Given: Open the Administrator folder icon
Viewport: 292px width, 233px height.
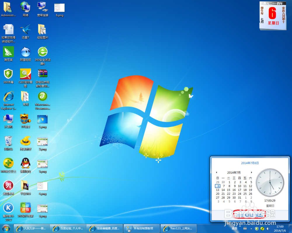Looking at the screenshot, I should click(x=8, y=9).
